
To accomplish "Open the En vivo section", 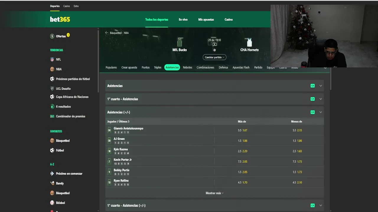I will coord(183,19).
